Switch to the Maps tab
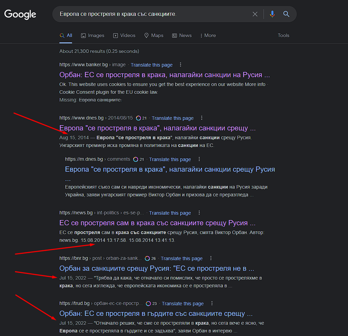The image size is (348, 336). point(154,35)
